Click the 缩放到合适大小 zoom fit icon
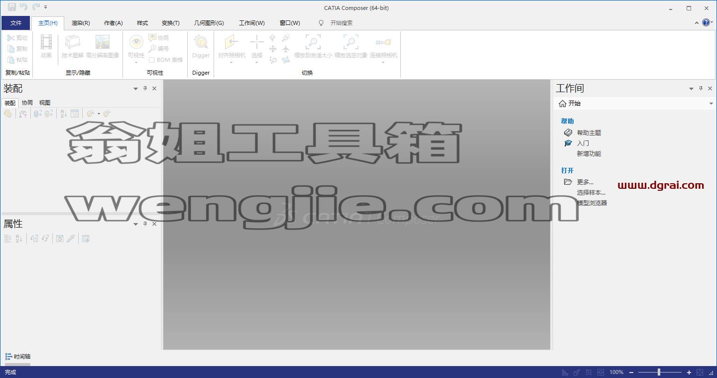 tap(313, 42)
